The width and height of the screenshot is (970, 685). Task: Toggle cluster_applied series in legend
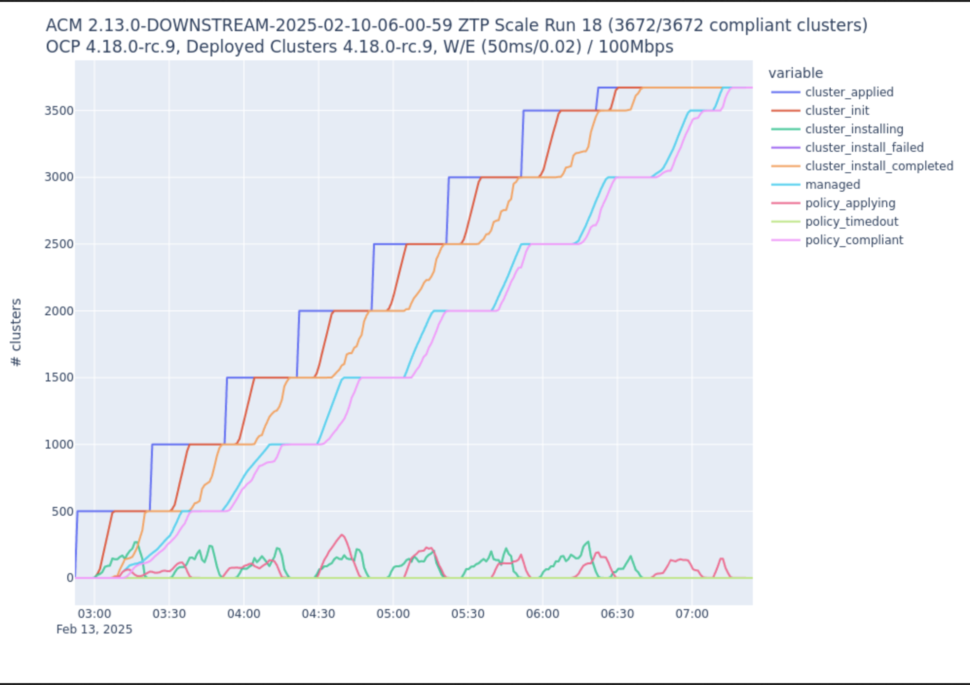tap(849, 92)
